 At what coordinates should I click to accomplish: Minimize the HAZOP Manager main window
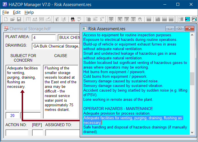(165, 4)
